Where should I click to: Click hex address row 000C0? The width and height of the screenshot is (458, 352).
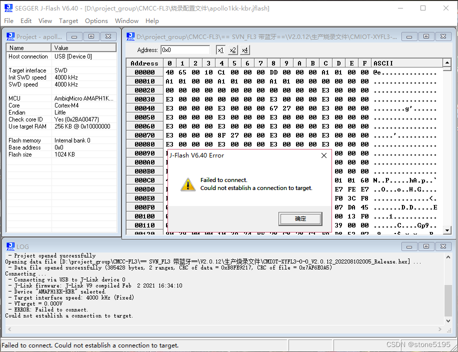(144, 180)
